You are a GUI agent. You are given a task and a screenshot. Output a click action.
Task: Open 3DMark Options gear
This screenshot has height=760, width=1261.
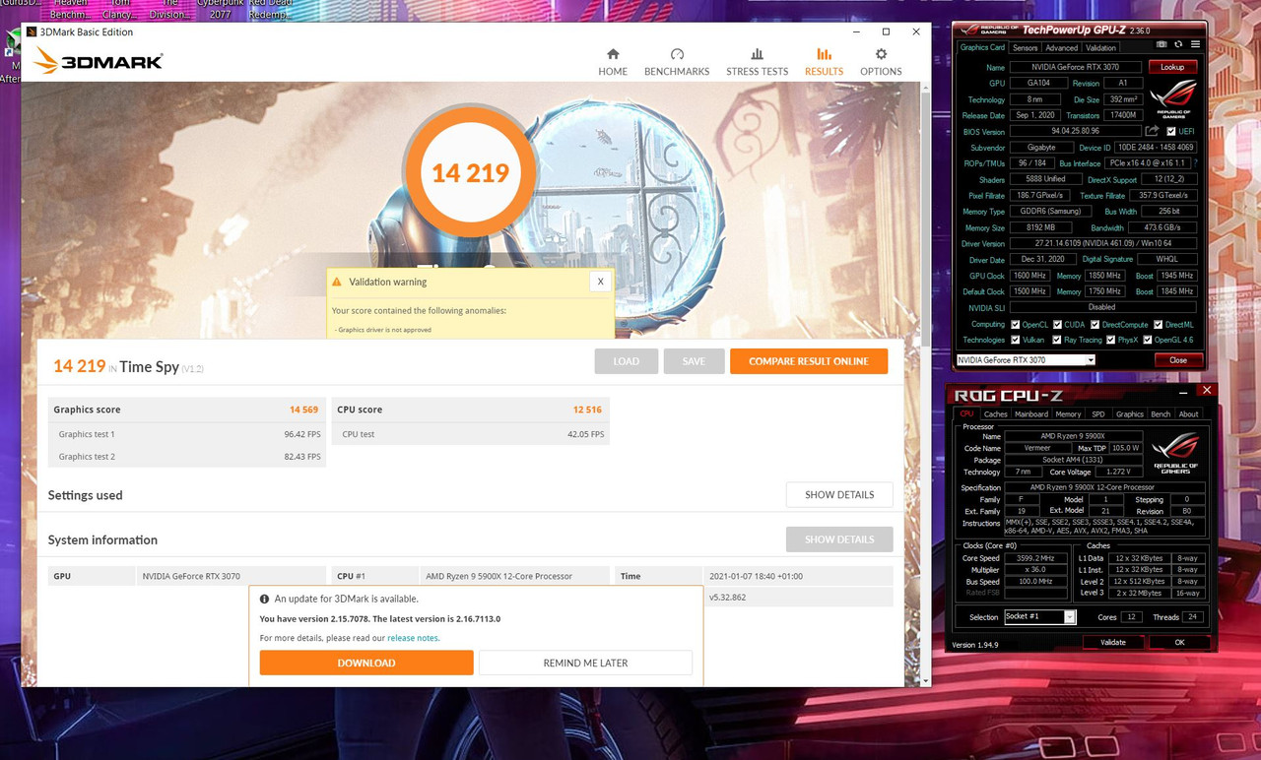(x=881, y=62)
